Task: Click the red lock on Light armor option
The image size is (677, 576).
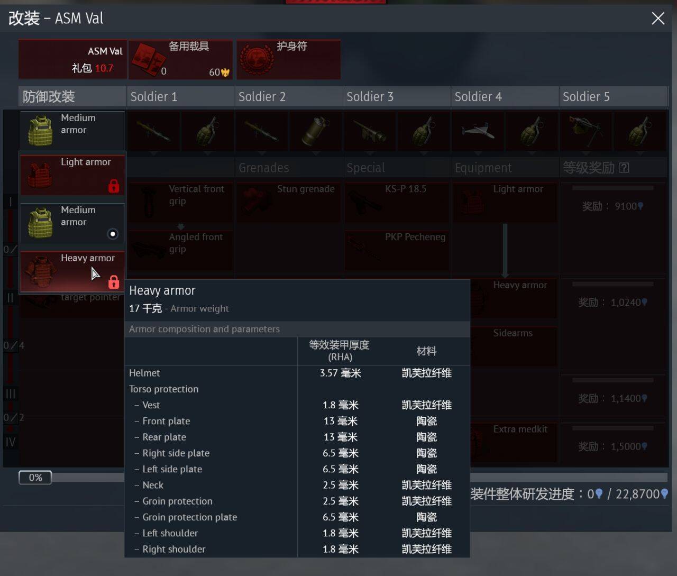Action: 113,186
